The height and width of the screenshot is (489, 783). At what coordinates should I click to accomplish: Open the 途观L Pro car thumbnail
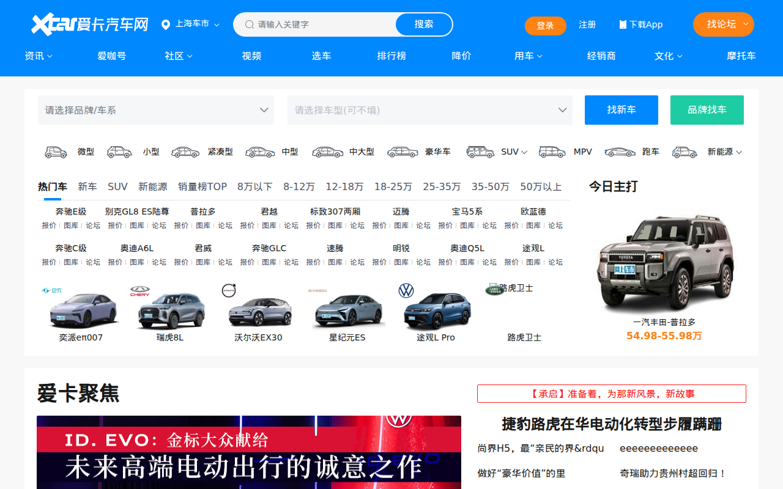pos(437,312)
